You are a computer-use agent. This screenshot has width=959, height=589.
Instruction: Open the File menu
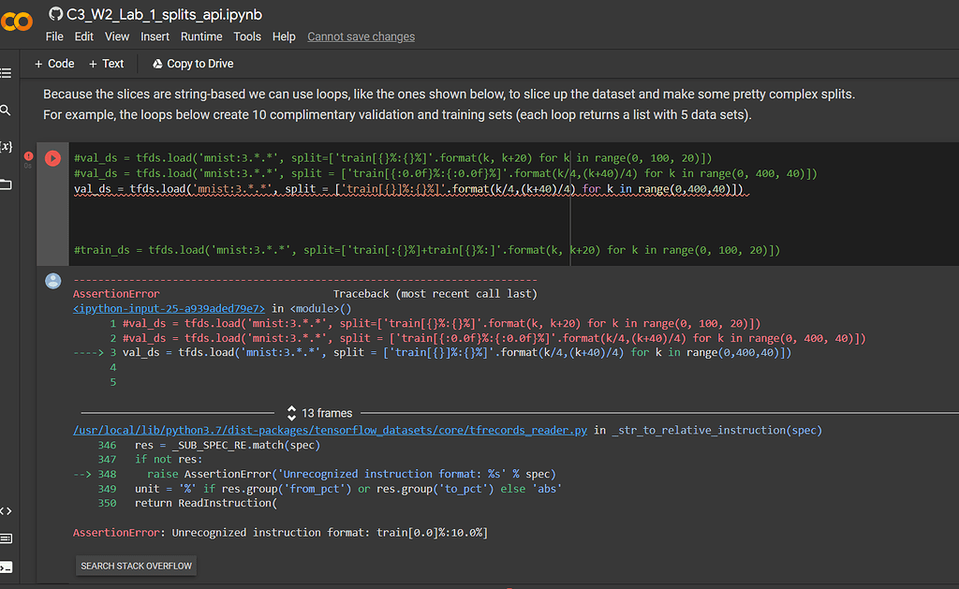point(54,37)
